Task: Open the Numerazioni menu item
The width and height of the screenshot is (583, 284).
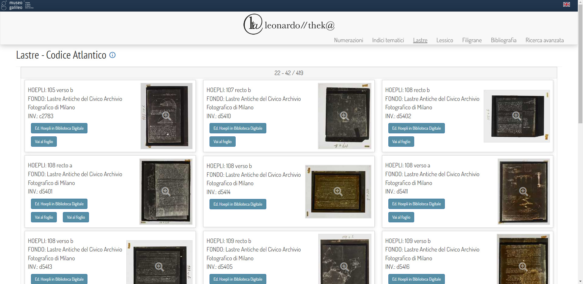Action: point(348,40)
